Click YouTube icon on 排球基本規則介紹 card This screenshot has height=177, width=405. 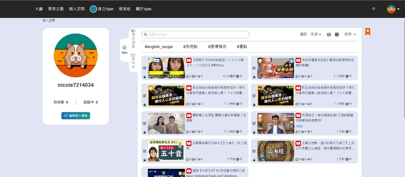[189, 171]
